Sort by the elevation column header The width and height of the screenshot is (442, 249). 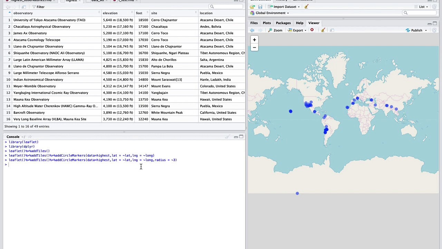click(x=118, y=13)
